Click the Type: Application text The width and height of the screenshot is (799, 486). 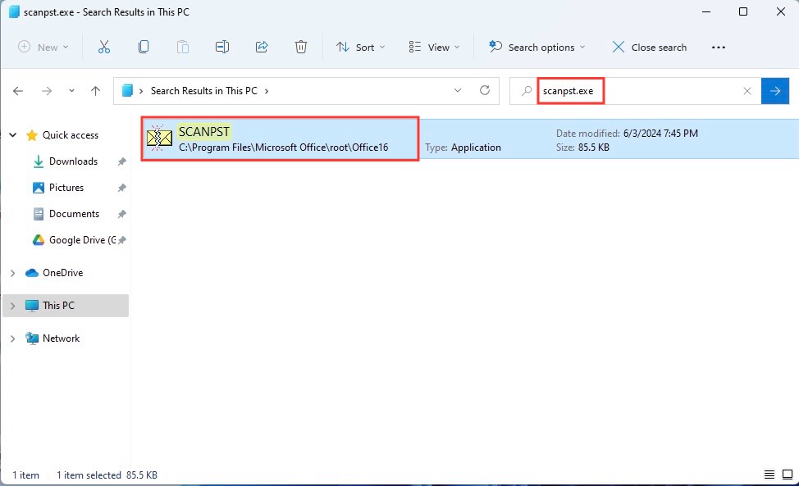pyautogui.click(x=463, y=148)
